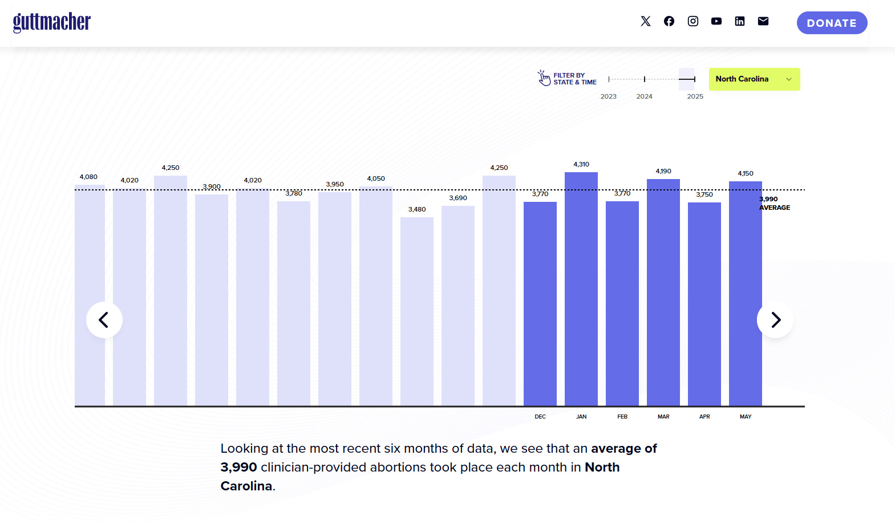Select 2023 on the time slider
Screen dimensions: 895x524
coord(609,79)
